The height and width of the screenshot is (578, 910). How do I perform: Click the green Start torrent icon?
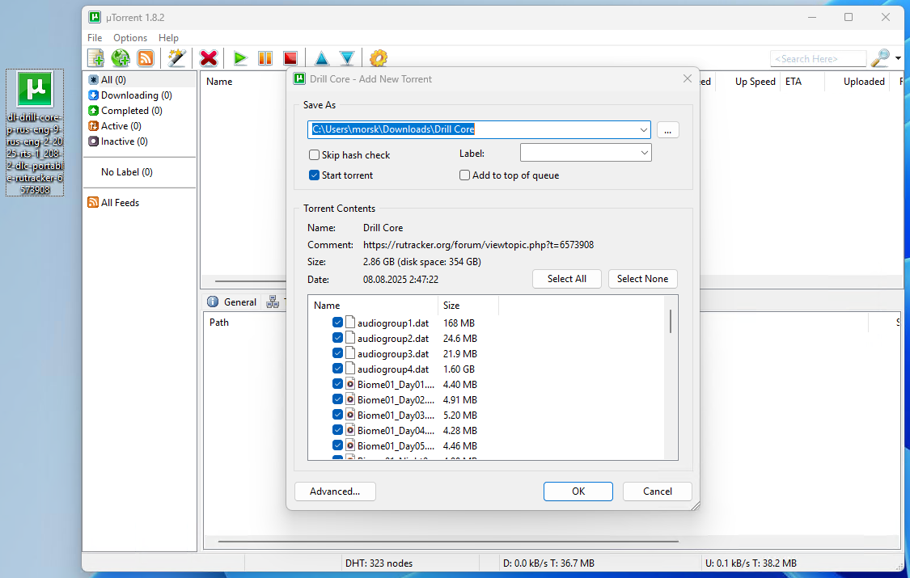point(240,58)
